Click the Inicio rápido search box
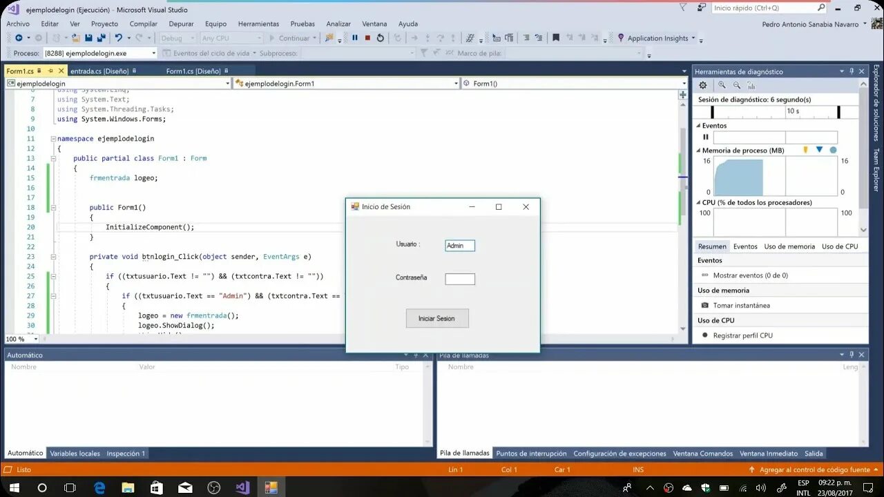 [769, 8]
